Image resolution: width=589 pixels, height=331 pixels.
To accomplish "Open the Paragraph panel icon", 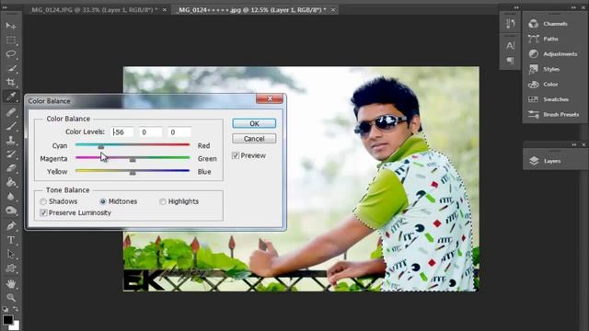I will pyautogui.click(x=510, y=61).
